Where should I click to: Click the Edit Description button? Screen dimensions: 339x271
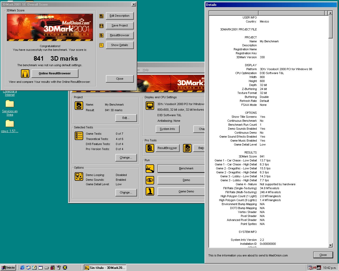point(120,16)
